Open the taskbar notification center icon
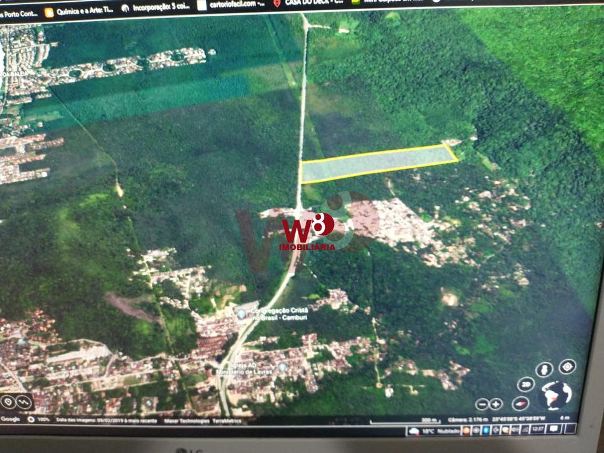 tap(553, 429)
